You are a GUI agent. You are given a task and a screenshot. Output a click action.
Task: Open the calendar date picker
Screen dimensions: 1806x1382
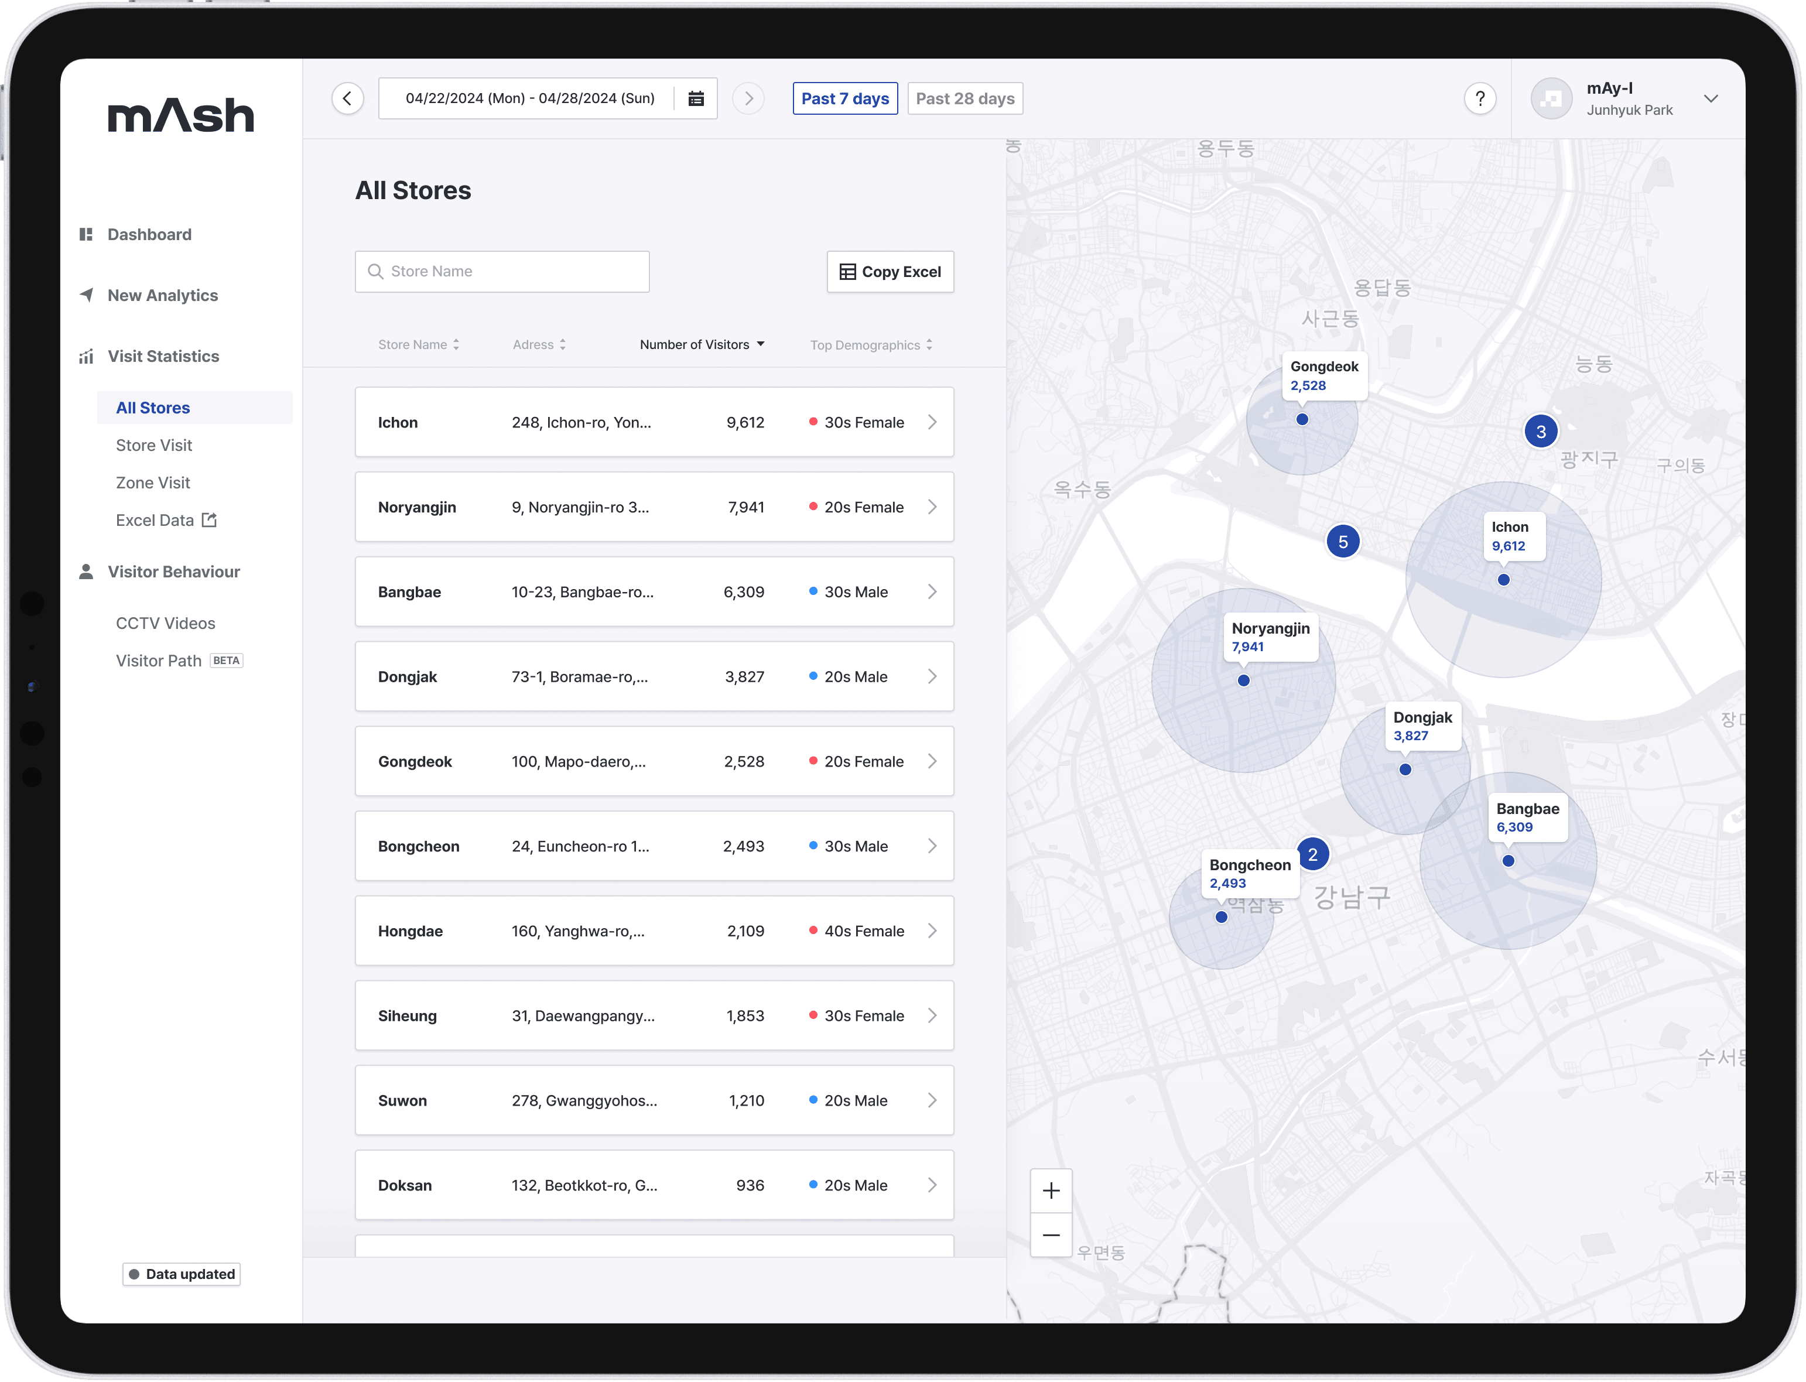tap(696, 99)
